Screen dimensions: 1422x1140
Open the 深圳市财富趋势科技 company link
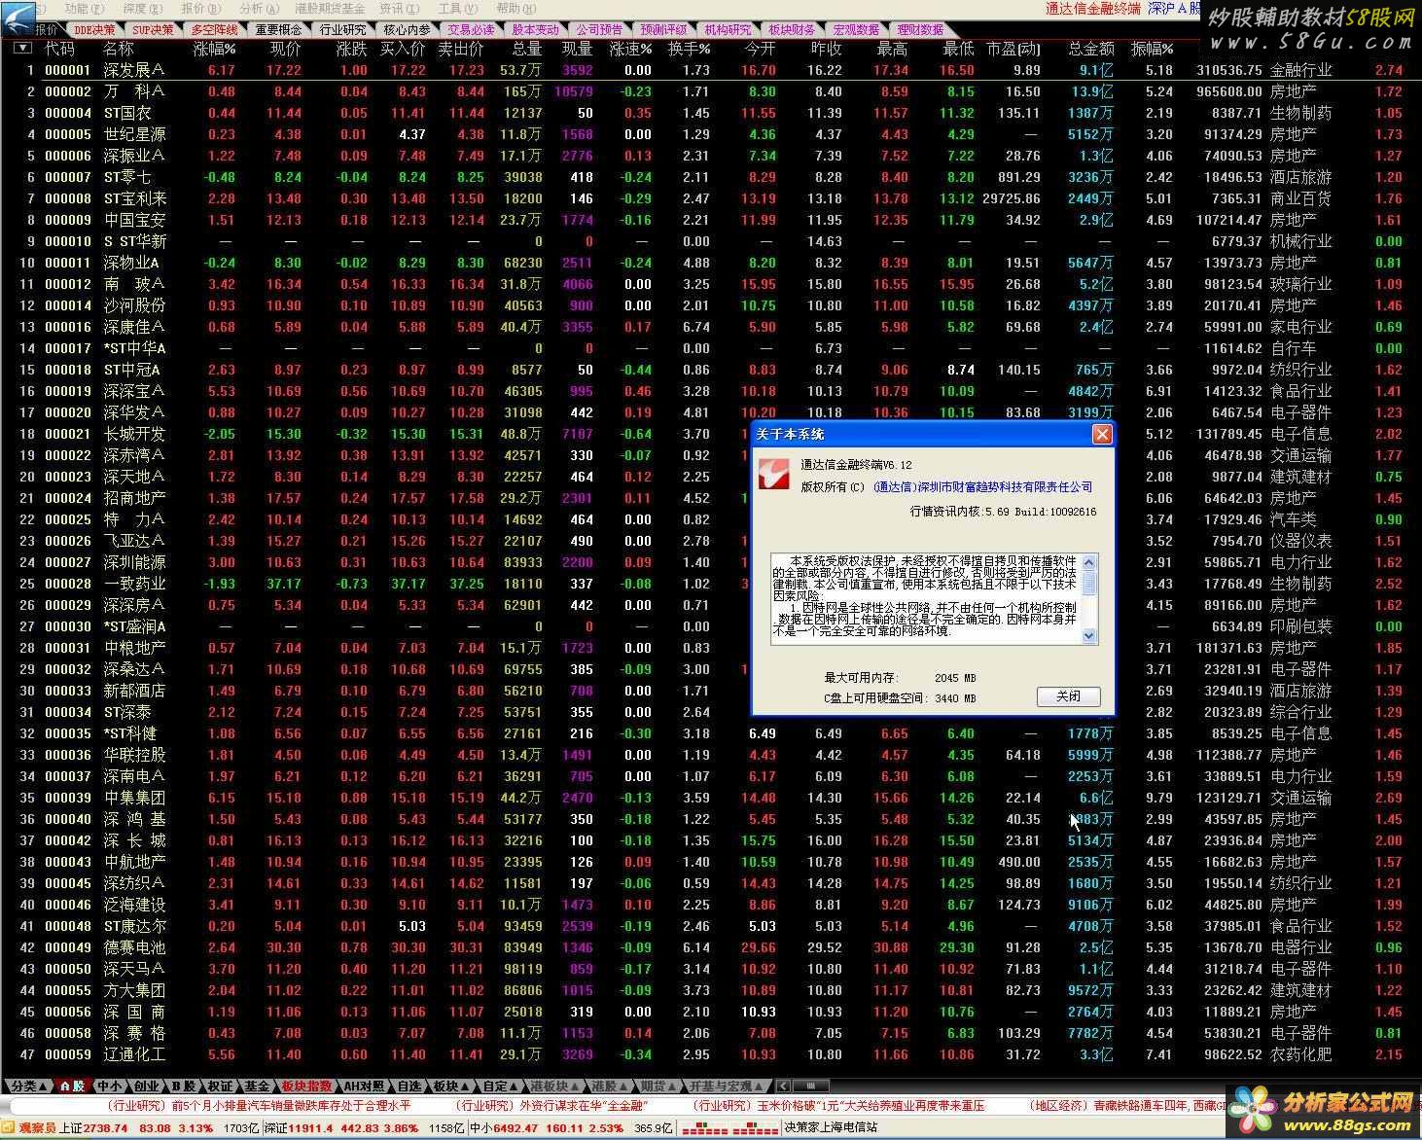point(982,486)
